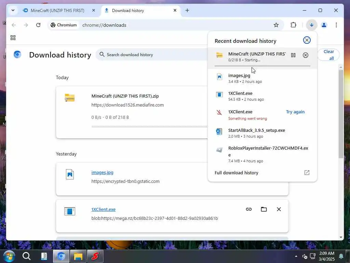The image size is (350, 263).
Task: Remove 1XClient.exe from download list
Action: [x=279, y=209]
